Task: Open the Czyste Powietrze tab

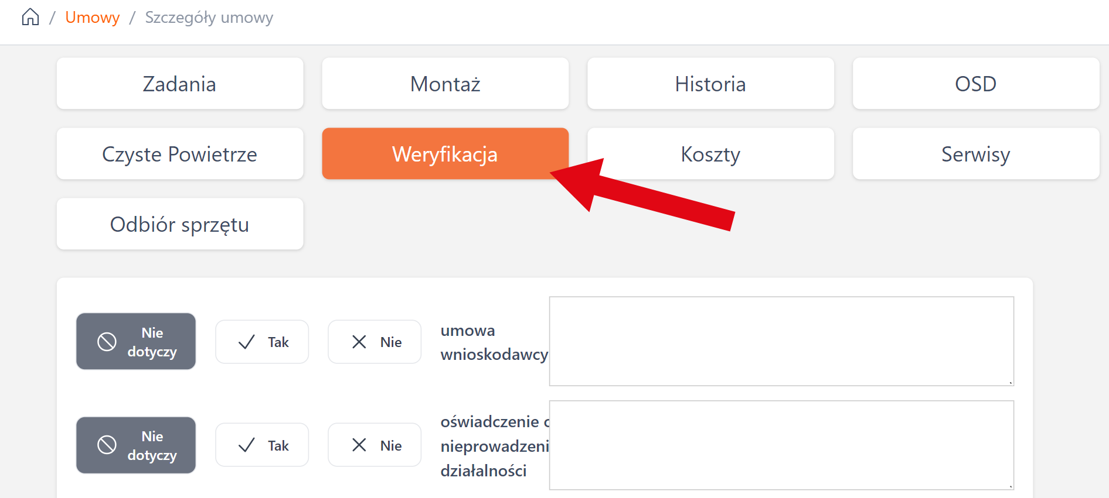Action: click(x=180, y=154)
